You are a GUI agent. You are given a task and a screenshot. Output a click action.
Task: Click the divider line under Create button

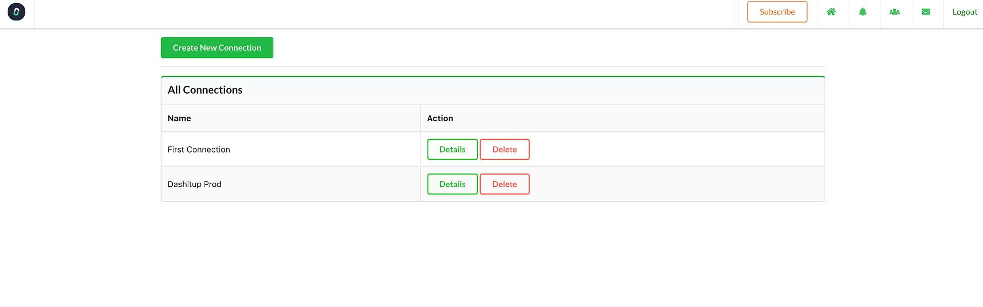492,67
